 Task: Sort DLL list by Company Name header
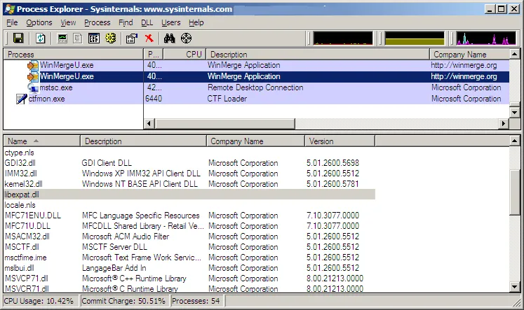click(255, 141)
